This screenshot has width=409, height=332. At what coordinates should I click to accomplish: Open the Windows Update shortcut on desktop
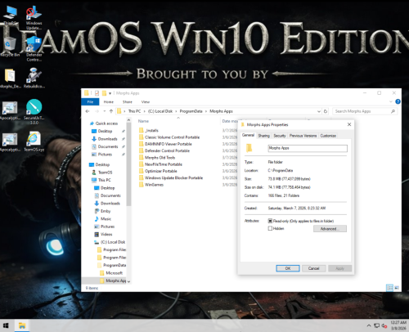(34, 17)
